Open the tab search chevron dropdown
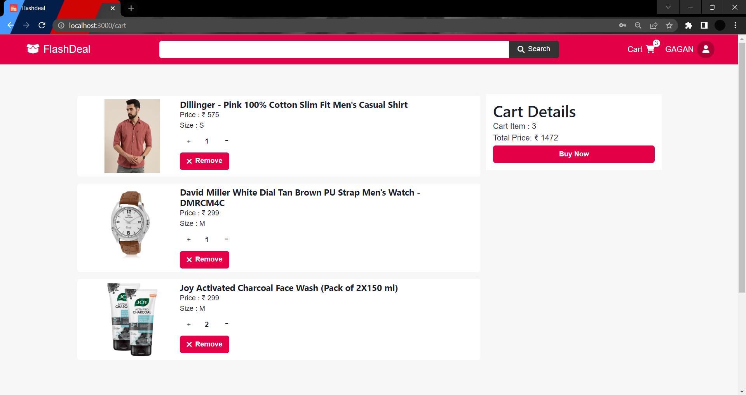Screen dimensions: 746x395 coord(668,7)
